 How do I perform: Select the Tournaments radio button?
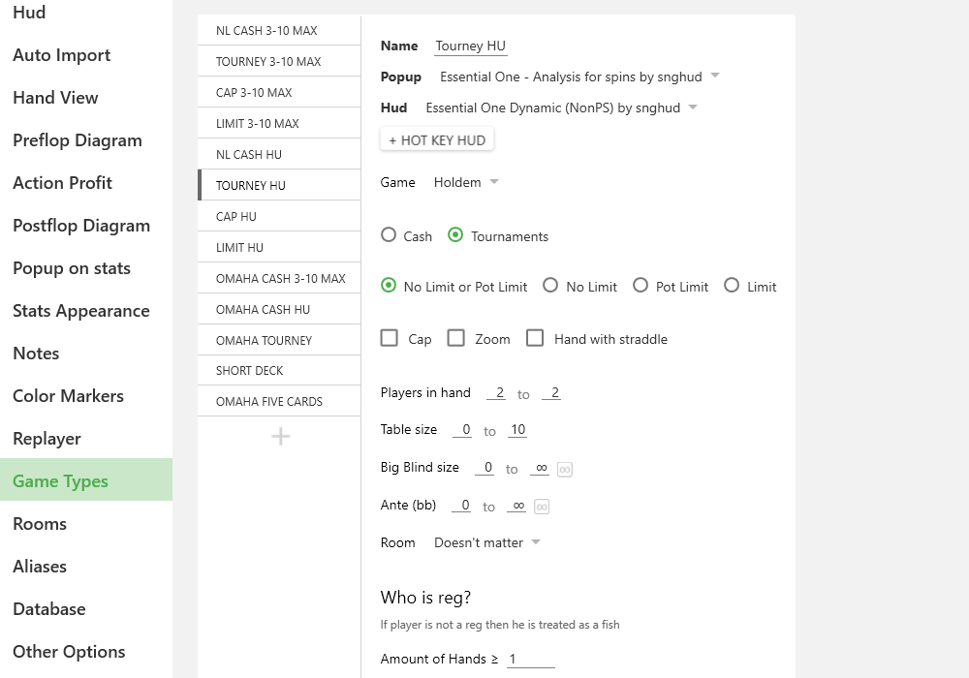pos(455,235)
